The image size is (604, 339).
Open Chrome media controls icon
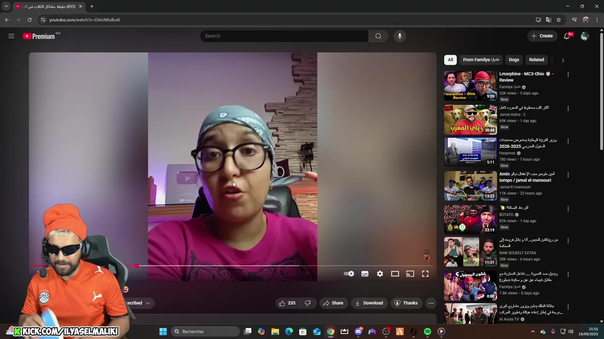pyautogui.click(x=574, y=20)
